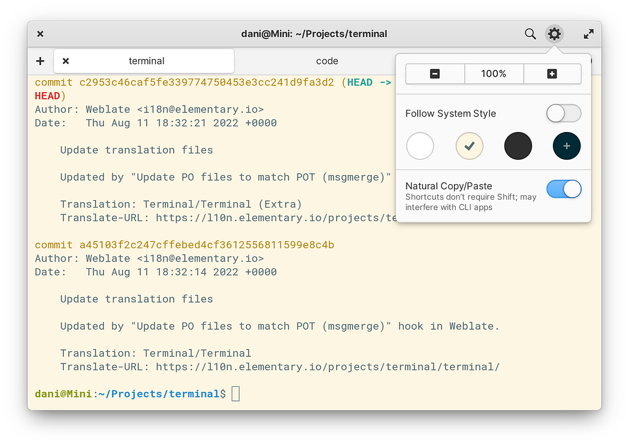Click the terminal prompt cursor box
Viewport: 629px width, 444px height.
click(236, 394)
